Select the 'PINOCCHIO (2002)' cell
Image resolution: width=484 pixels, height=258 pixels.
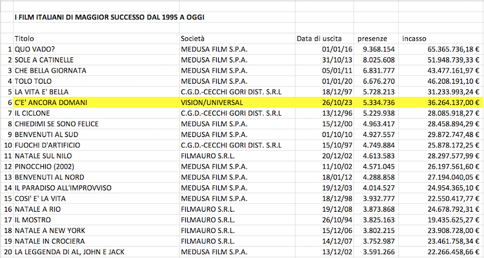pyautogui.click(x=96, y=167)
